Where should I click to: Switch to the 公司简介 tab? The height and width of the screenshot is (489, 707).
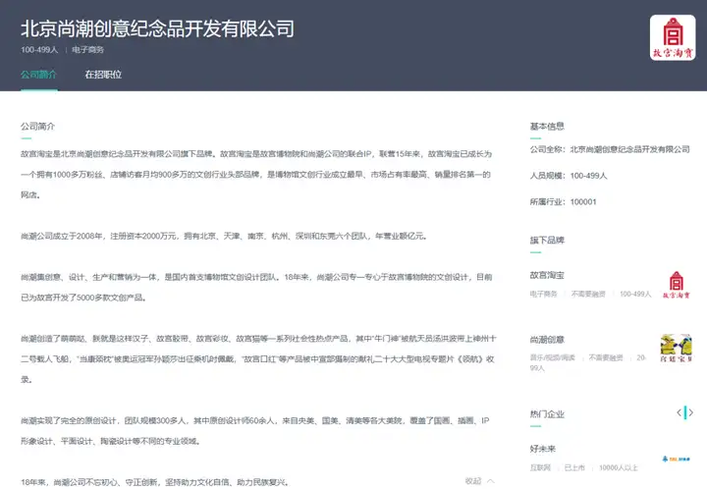pos(38,75)
